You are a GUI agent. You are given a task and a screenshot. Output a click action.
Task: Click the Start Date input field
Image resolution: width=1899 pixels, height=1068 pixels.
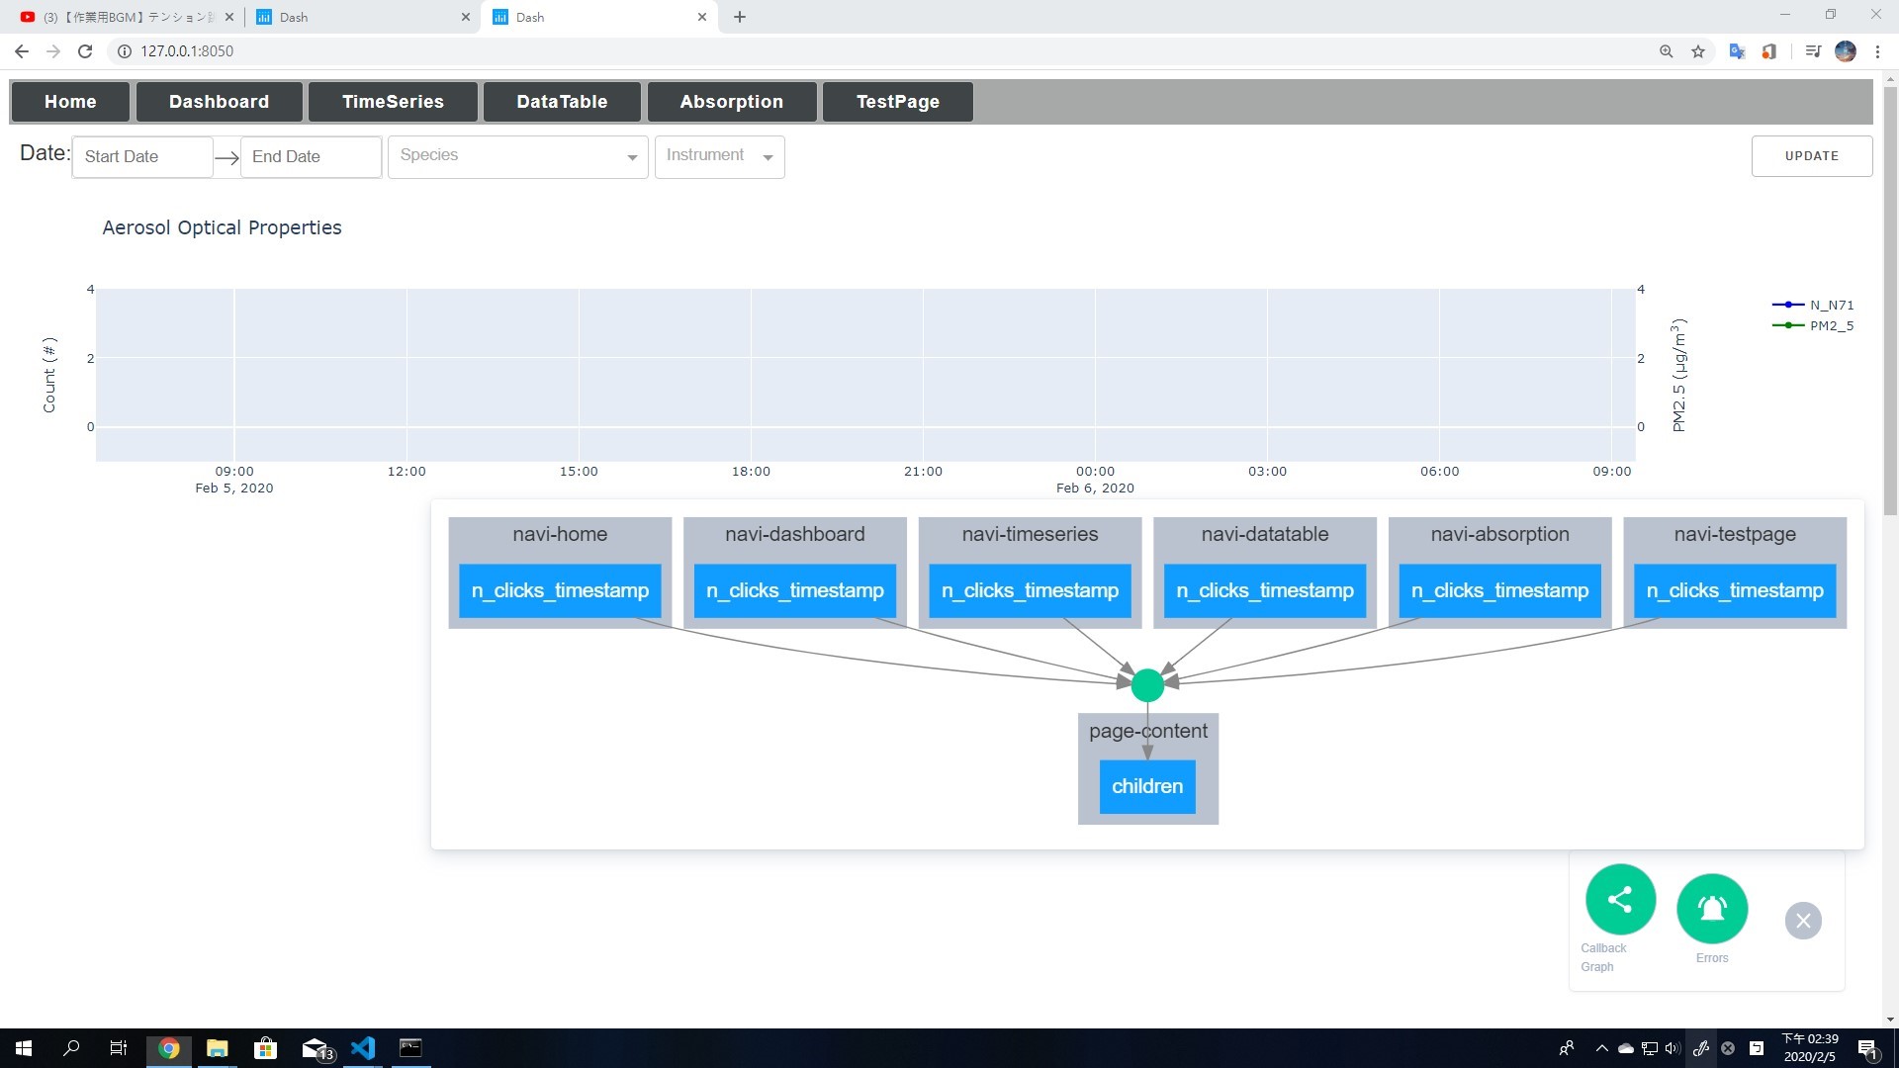tap(141, 156)
